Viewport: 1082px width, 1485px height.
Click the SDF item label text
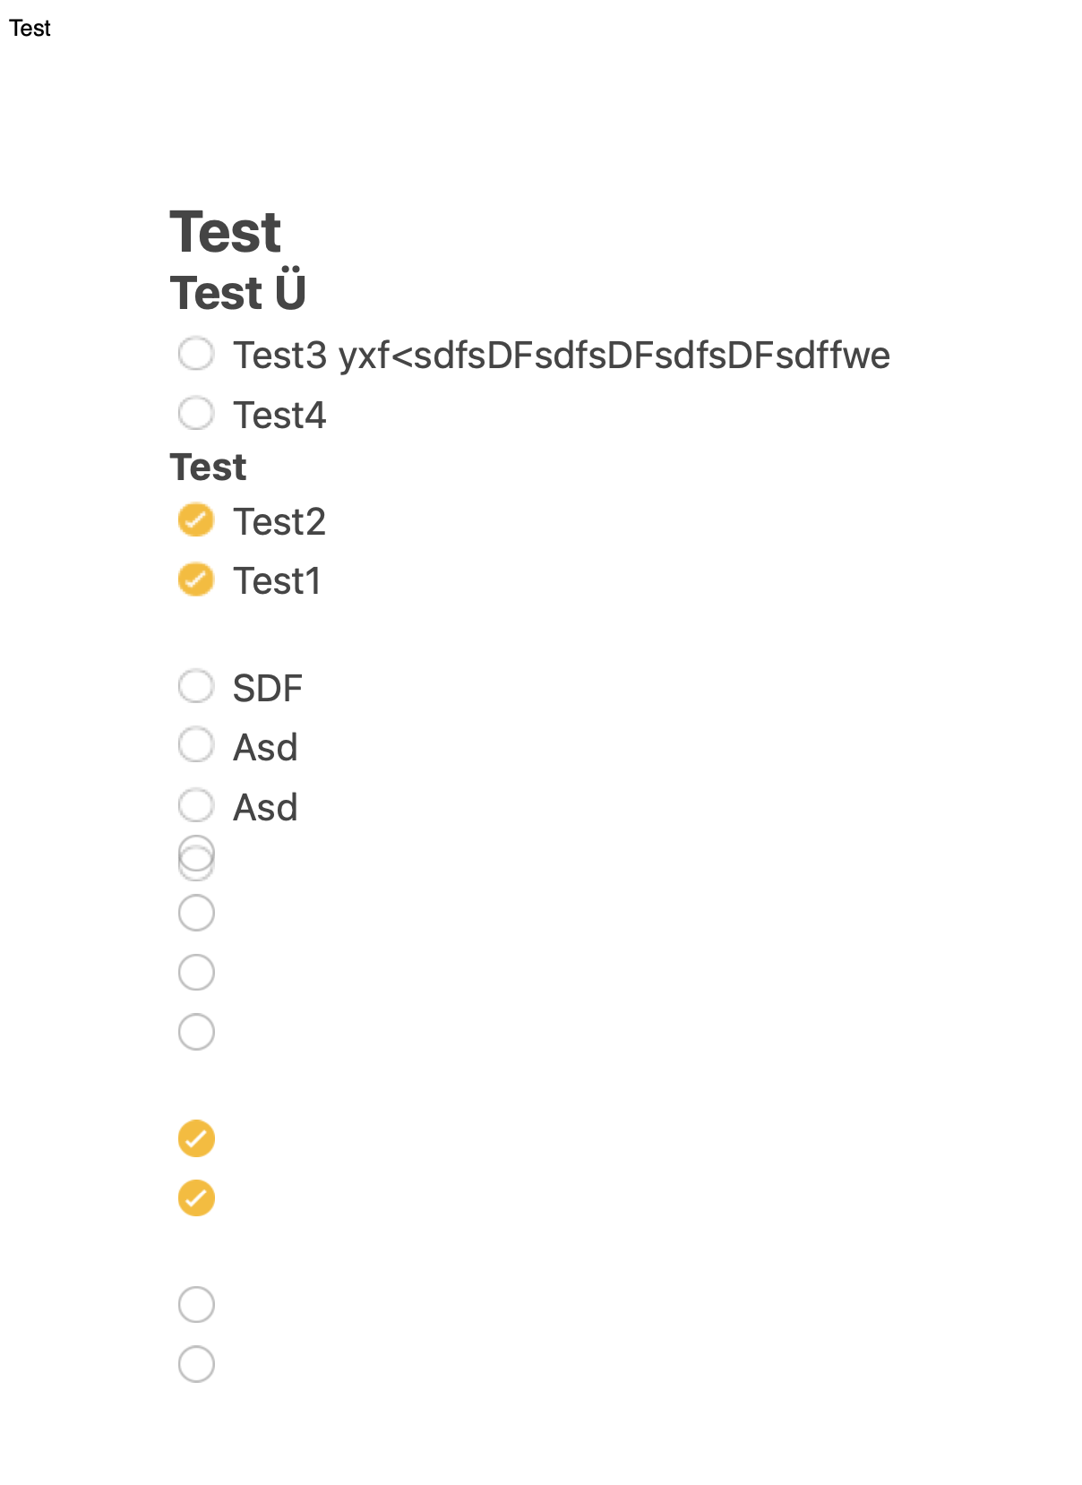pyautogui.click(x=268, y=689)
